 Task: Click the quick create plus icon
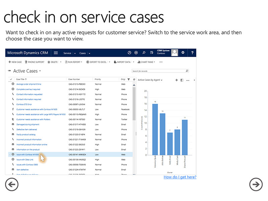(x=136, y=53)
